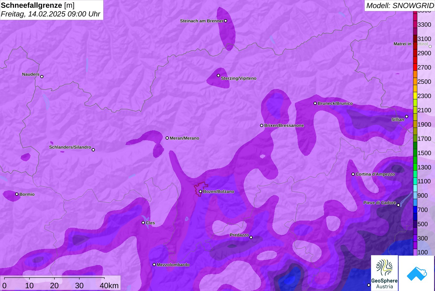Click the Sterzing/Vipiteno map marker
This screenshot has width=435, height=291.
click(218, 75)
